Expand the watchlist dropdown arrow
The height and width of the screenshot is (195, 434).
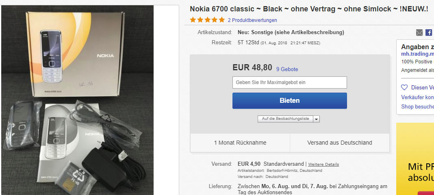pyautogui.click(x=316, y=119)
